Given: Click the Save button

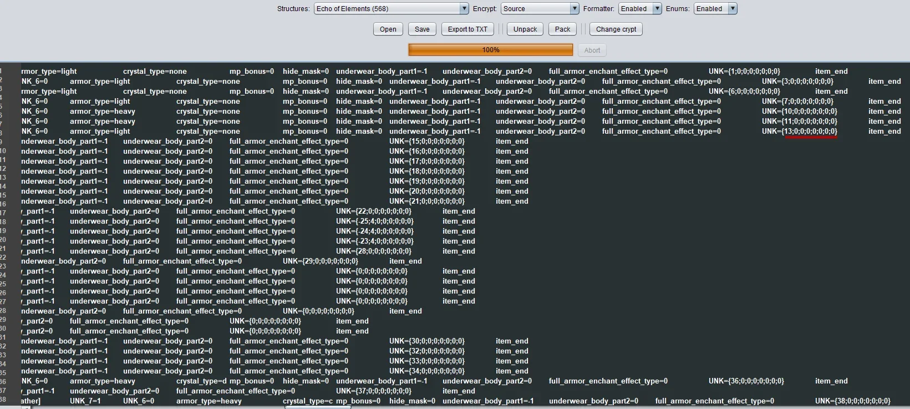Looking at the screenshot, I should tap(422, 29).
